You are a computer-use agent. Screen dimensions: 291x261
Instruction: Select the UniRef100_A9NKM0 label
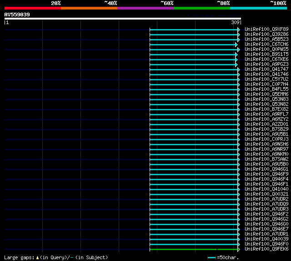tap(266, 154)
